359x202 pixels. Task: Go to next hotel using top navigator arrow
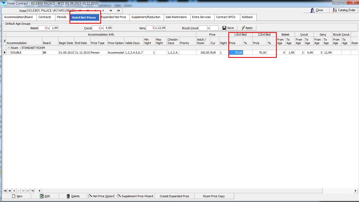pos(103,11)
